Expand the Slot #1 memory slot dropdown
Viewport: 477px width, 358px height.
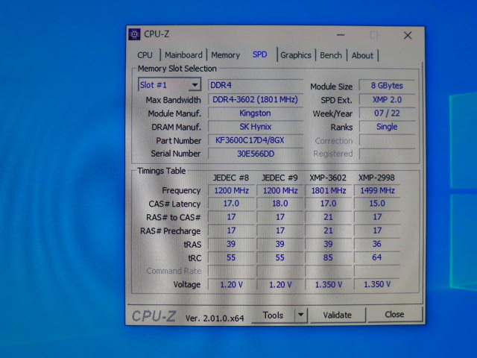195,85
